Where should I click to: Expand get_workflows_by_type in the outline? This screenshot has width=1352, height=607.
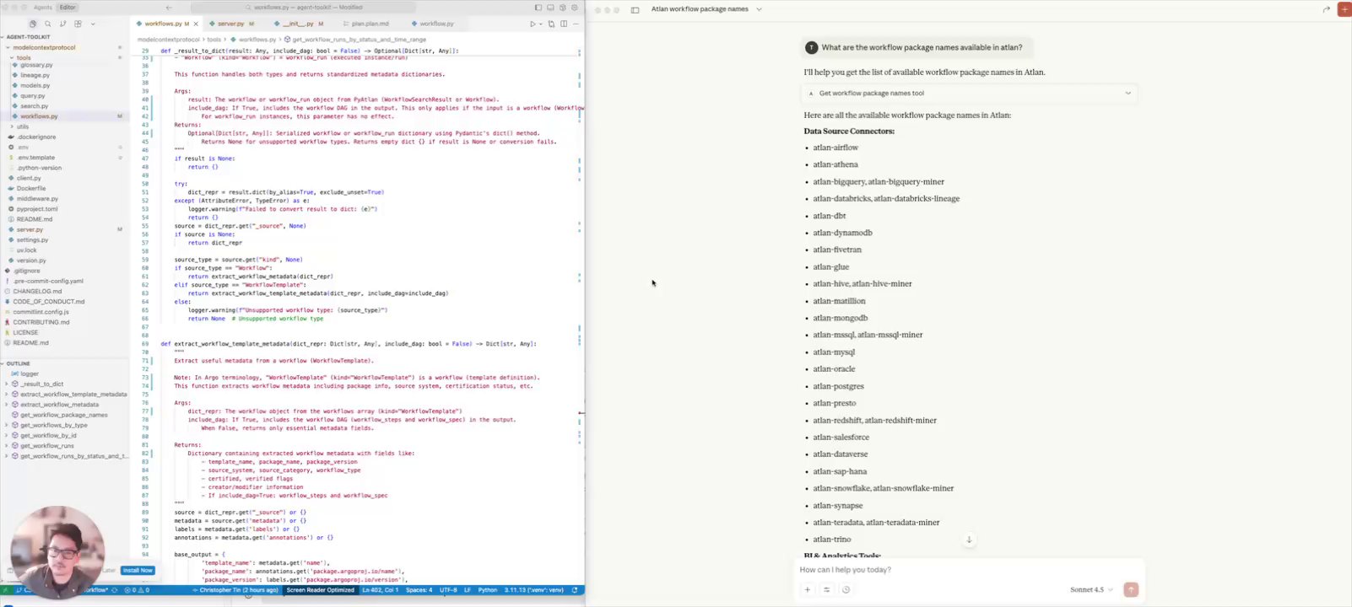(x=7, y=425)
